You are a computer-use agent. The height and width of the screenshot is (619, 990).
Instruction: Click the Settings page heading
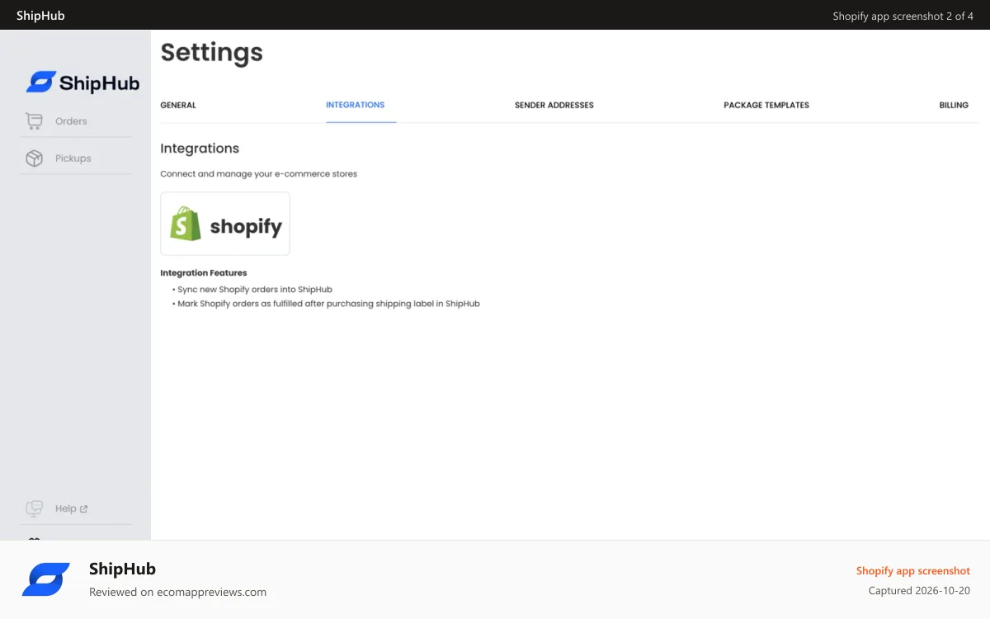pos(212,53)
